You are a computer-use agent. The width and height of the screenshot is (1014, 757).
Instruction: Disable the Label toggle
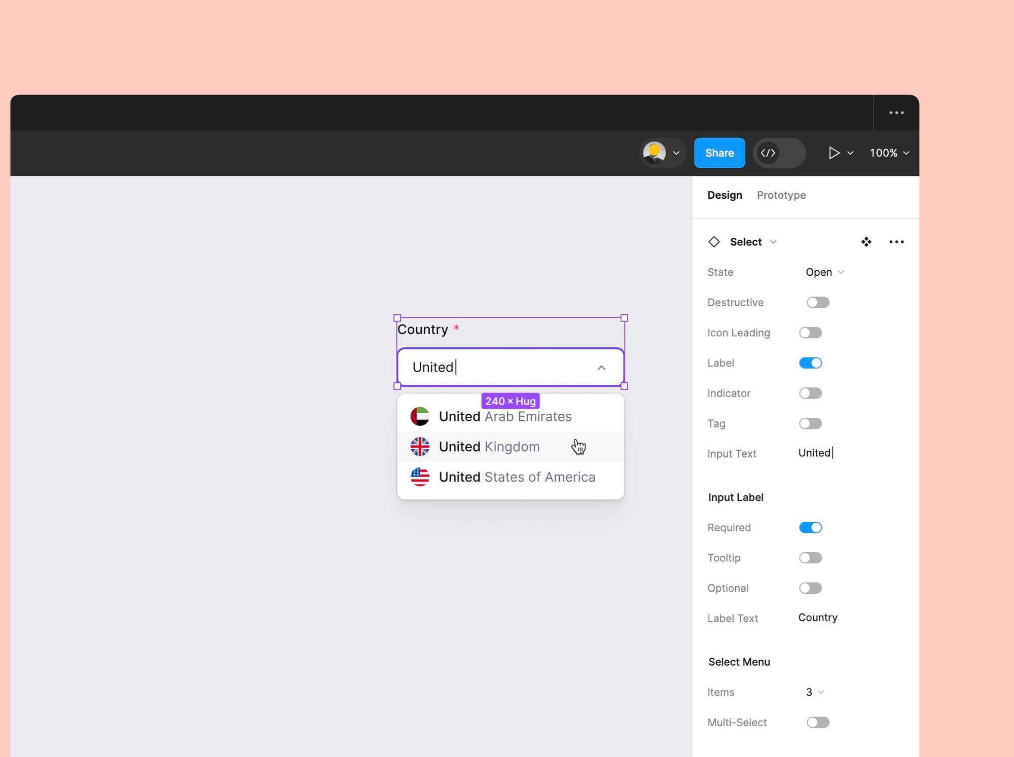click(x=810, y=363)
